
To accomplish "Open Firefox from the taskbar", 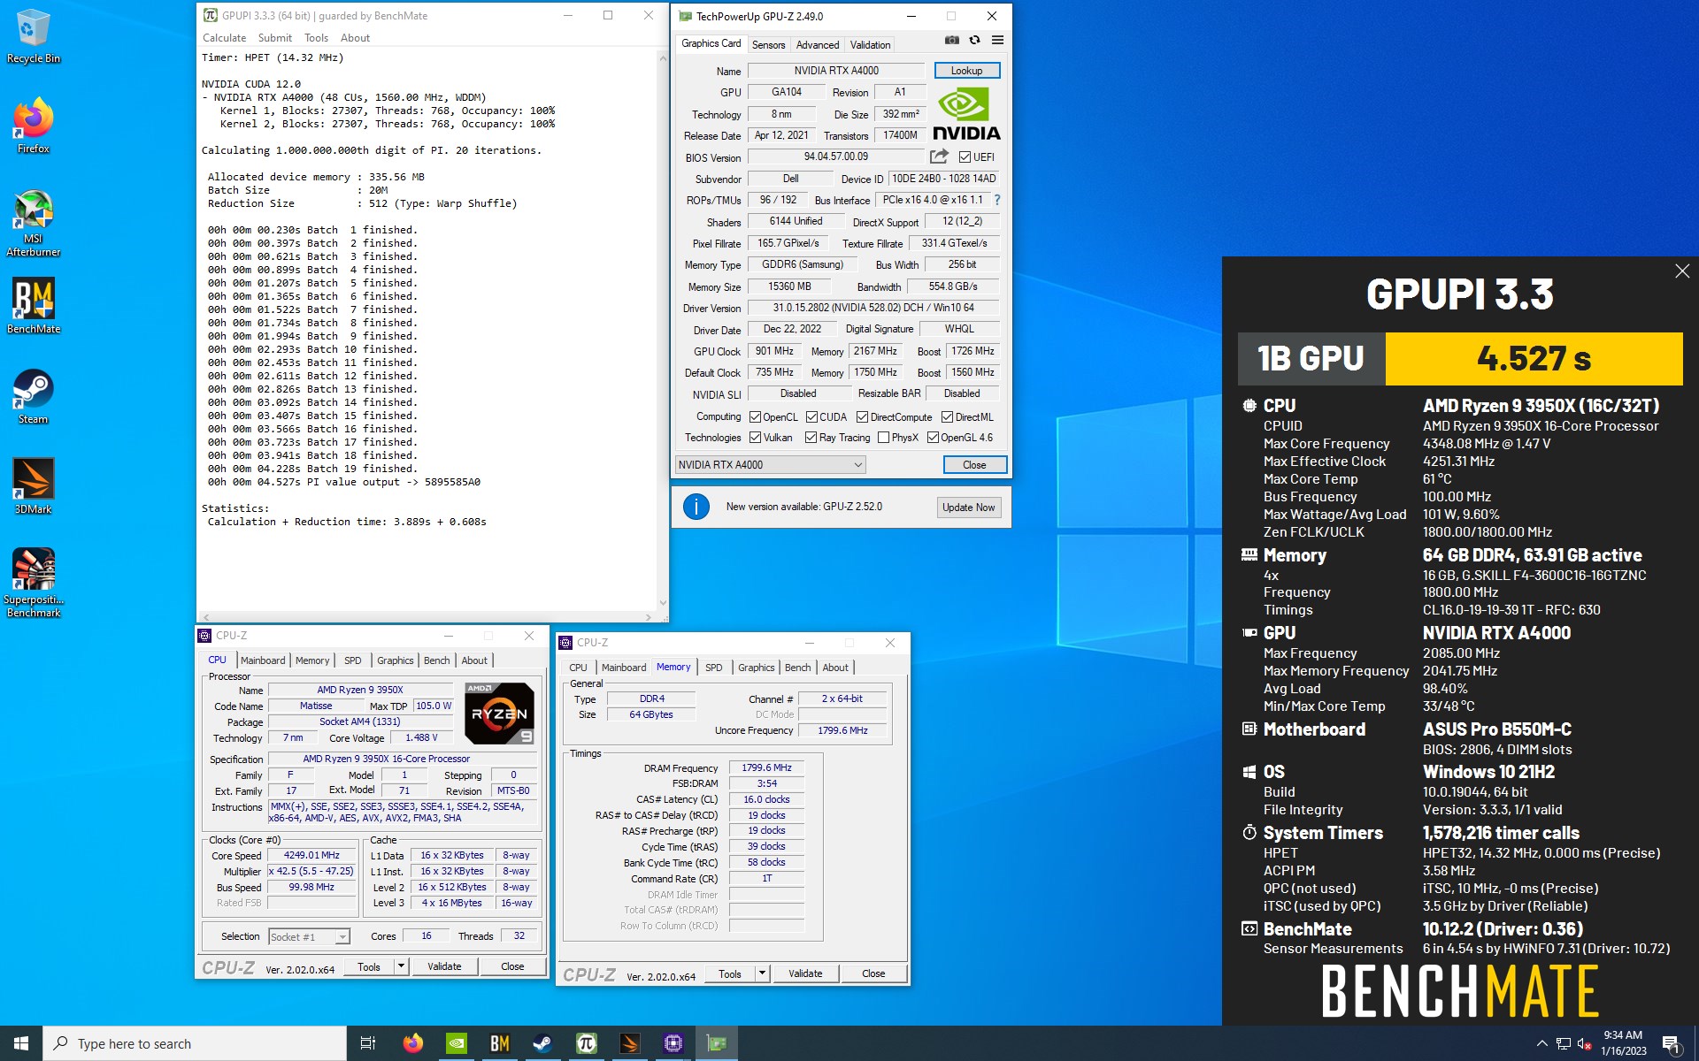I will click(412, 1043).
